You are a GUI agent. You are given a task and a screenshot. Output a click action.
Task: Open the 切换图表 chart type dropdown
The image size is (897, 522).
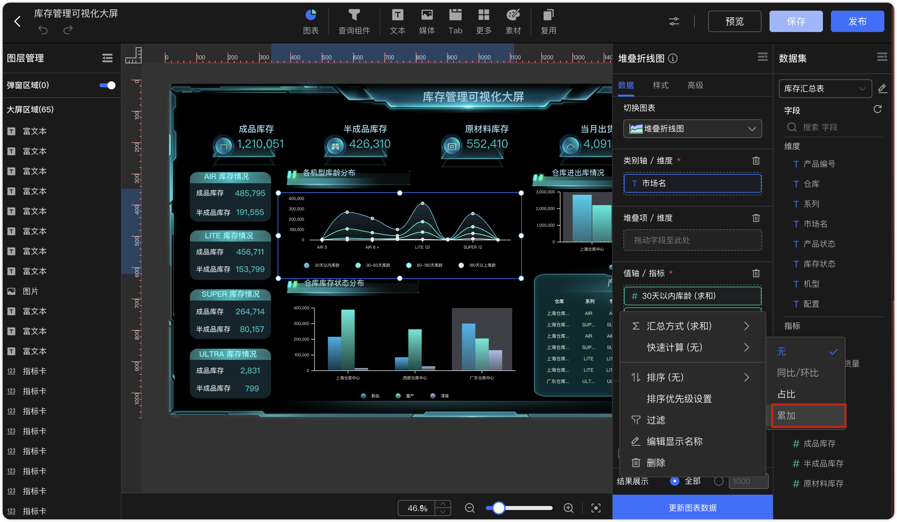[x=692, y=129]
